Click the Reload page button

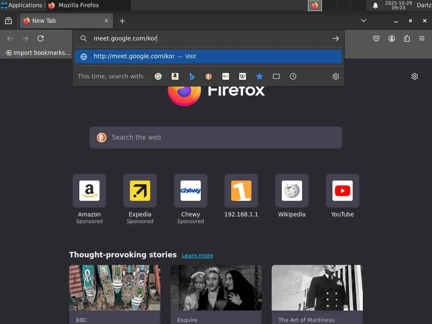click(40, 38)
